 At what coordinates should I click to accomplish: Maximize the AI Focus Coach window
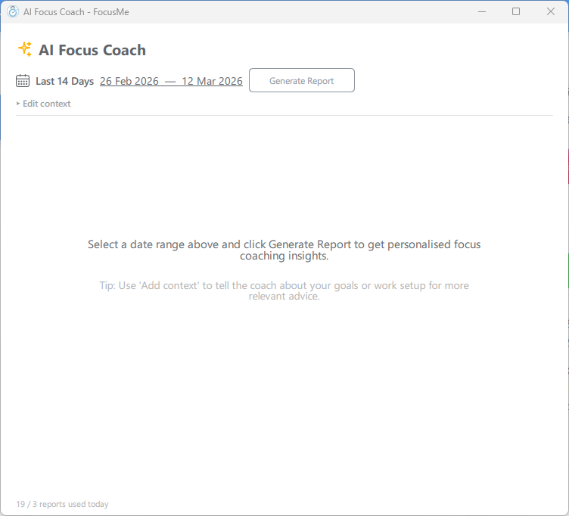[516, 11]
